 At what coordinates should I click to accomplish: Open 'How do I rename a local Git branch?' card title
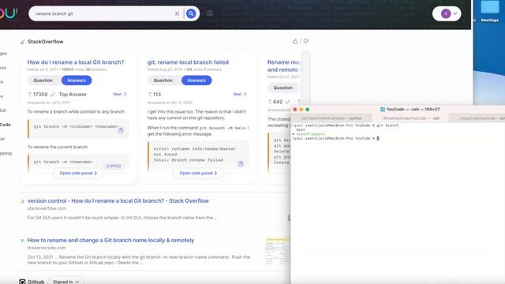[x=76, y=62]
